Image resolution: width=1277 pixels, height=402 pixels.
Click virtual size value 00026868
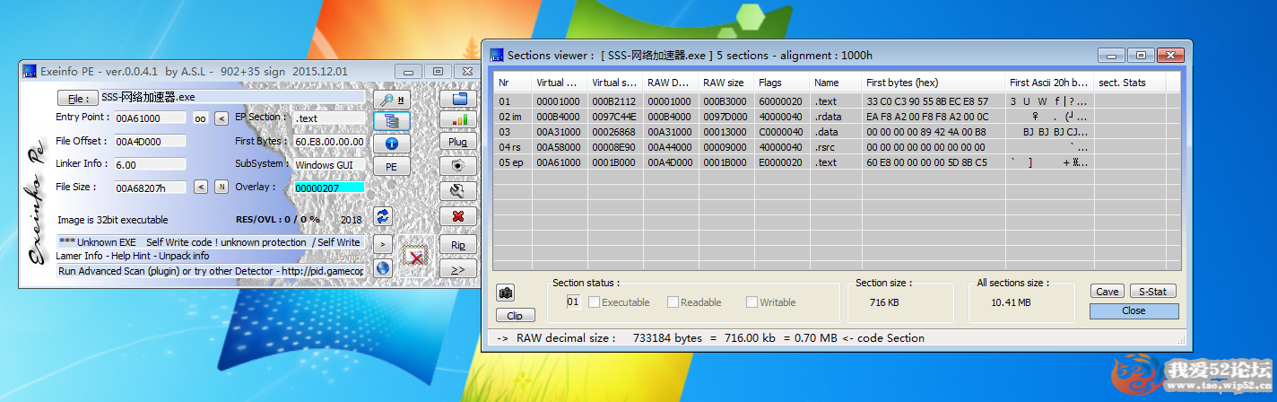pyautogui.click(x=614, y=132)
